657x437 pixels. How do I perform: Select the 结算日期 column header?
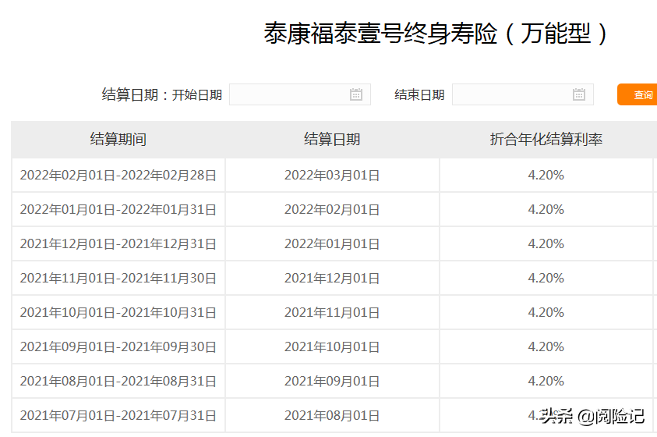(x=332, y=139)
